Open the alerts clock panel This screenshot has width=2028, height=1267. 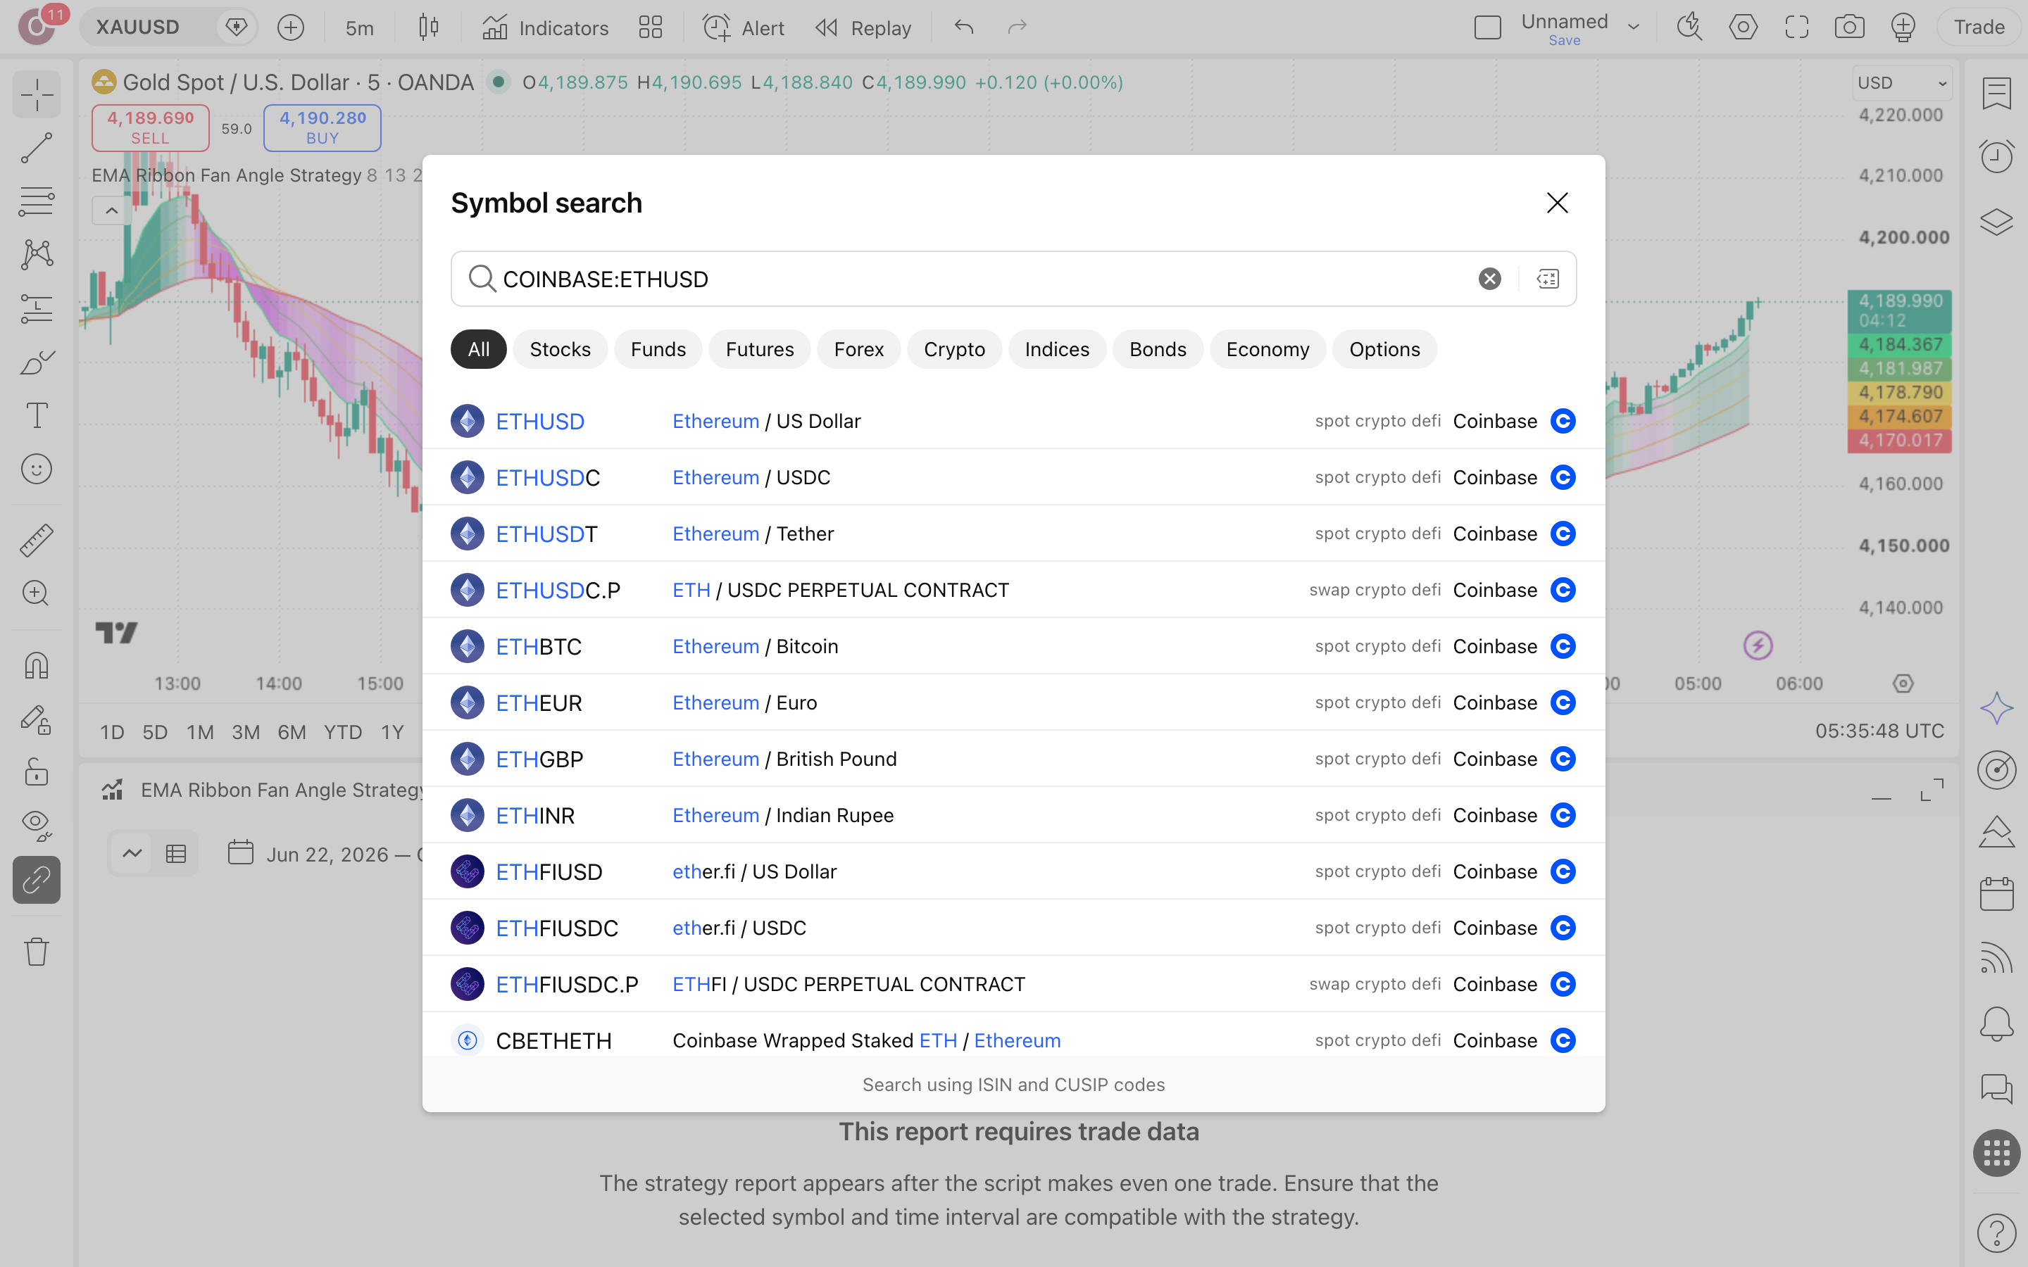pos(1996,156)
